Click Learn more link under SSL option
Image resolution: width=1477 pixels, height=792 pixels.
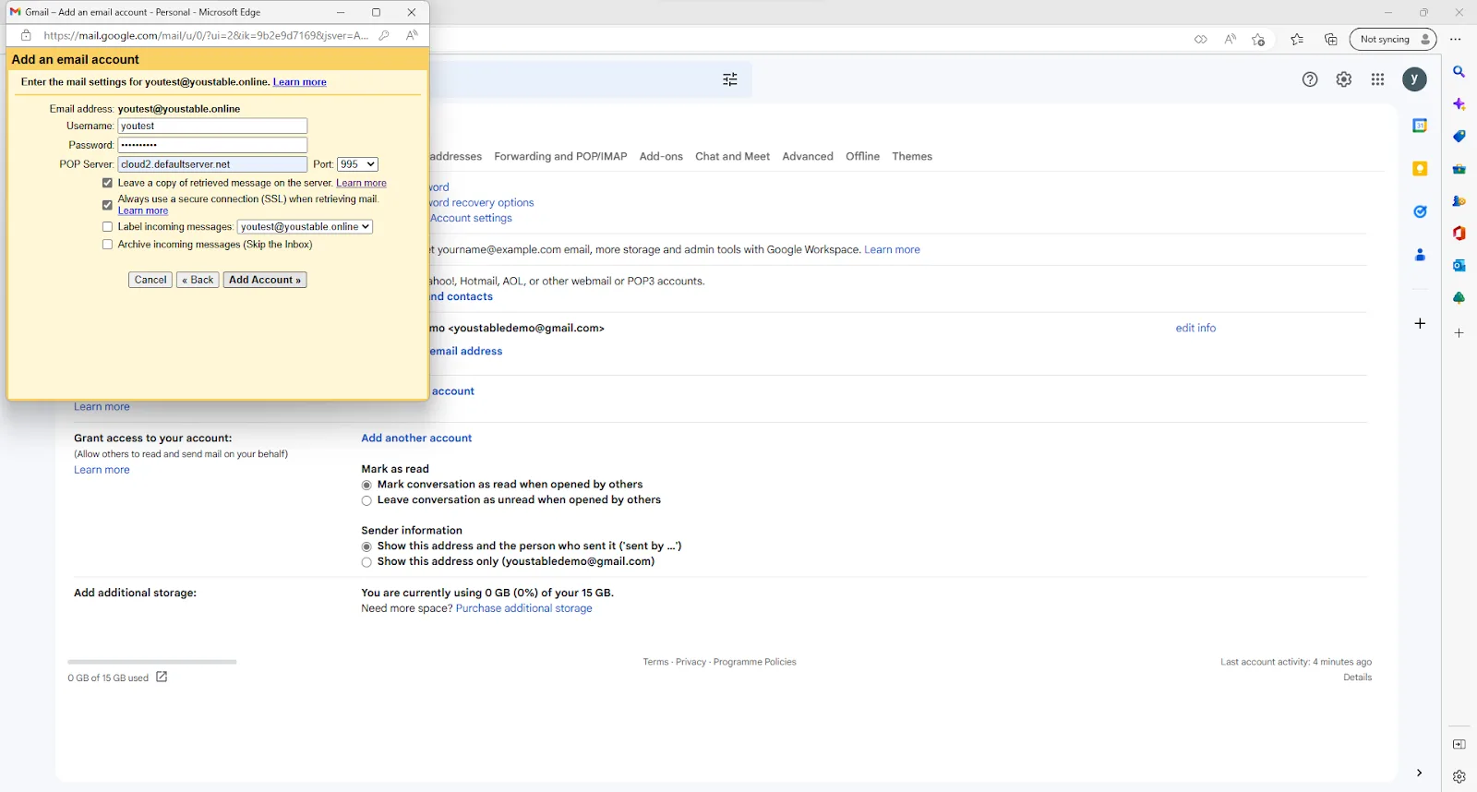pos(143,210)
